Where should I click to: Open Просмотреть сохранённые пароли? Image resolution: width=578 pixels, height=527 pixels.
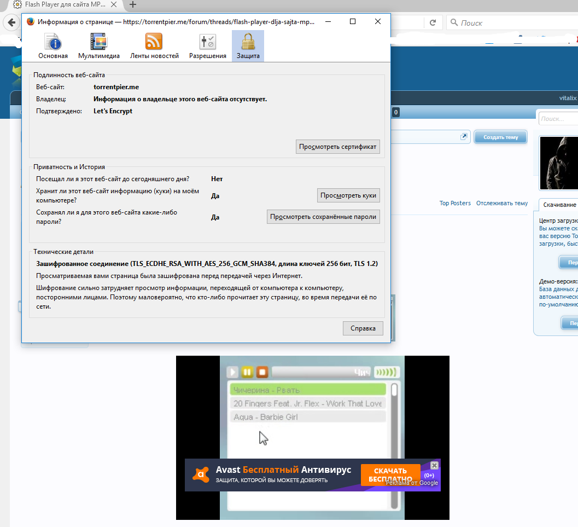tap(323, 217)
